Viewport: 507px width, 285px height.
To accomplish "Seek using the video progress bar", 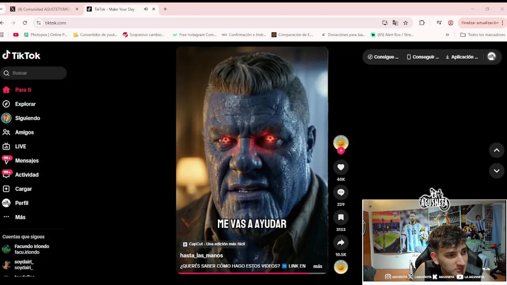I will click(252, 273).
